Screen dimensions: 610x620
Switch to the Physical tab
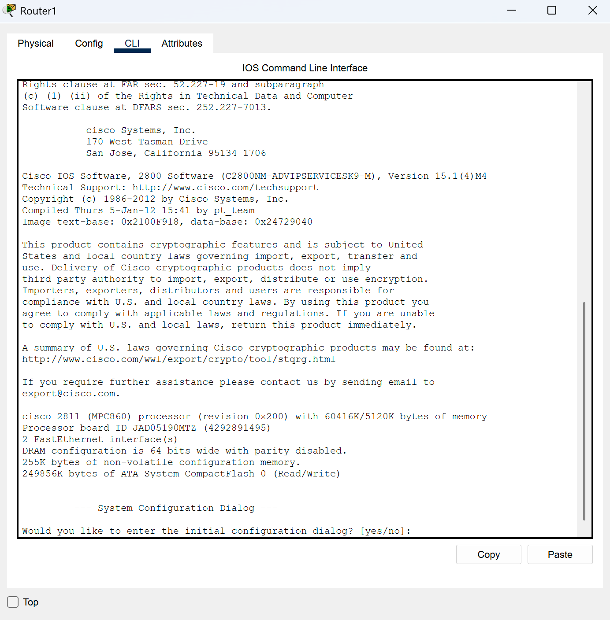[x=36, y=43]
